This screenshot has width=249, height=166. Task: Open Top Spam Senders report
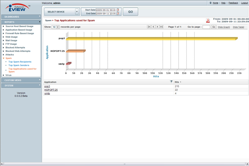[x=19, y=65]
